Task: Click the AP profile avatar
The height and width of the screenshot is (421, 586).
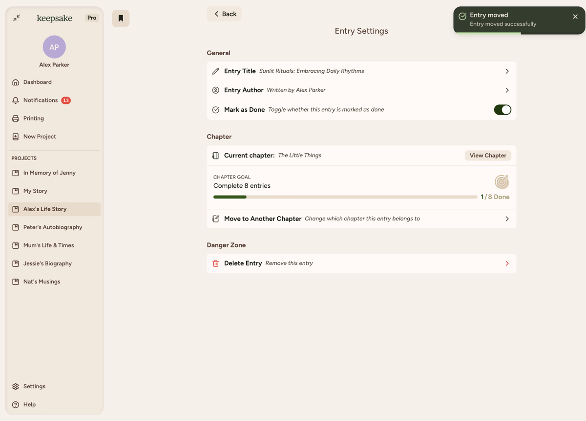Action: [54, 47]
